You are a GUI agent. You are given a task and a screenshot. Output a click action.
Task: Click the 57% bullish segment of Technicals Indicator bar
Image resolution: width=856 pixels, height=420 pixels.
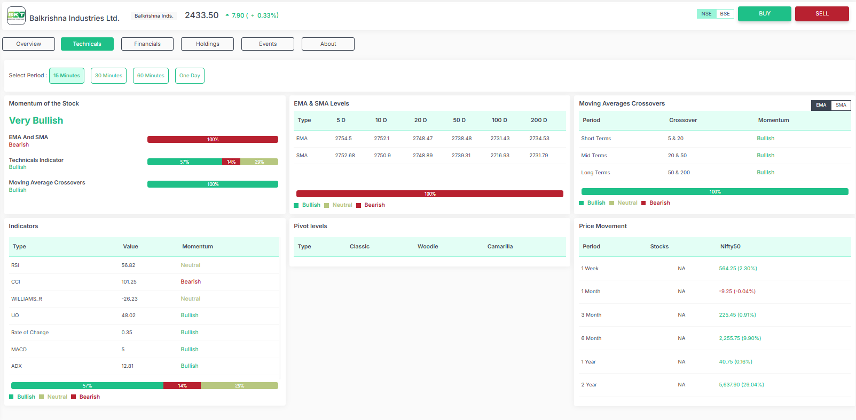tap(185, 162)
